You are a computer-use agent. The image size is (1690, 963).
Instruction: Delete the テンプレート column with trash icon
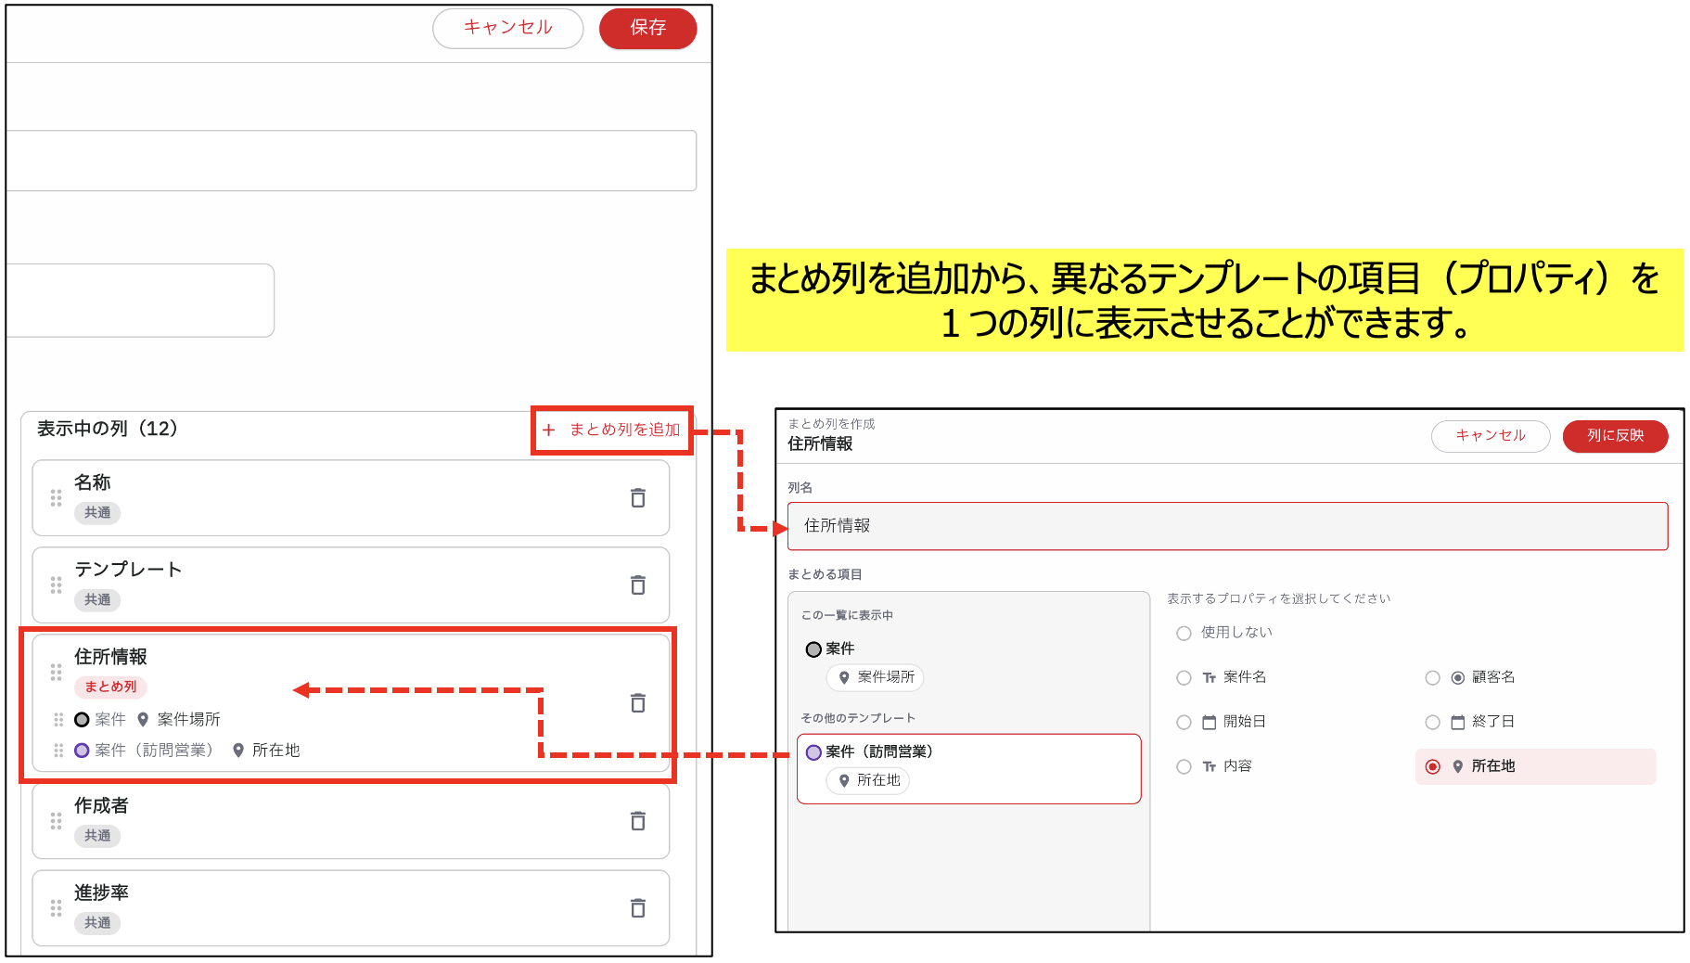[x=638, y=585]
